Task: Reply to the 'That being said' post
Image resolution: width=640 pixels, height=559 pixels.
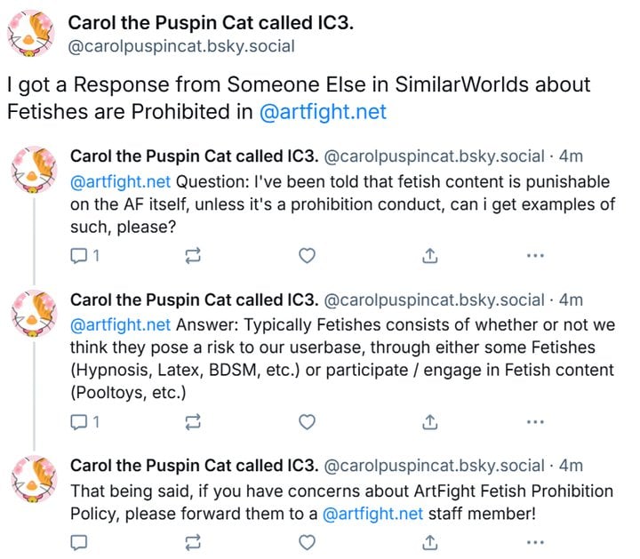Action: (79, 542)
